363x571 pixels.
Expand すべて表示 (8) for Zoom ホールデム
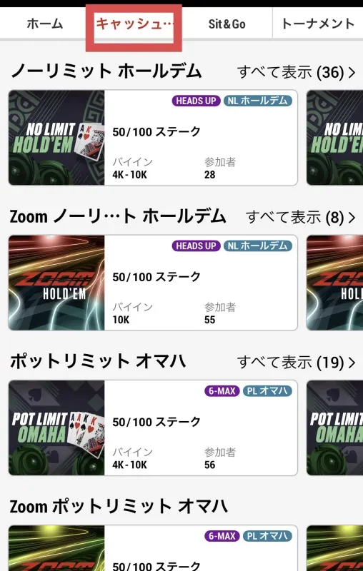click(x=301, y=218)
